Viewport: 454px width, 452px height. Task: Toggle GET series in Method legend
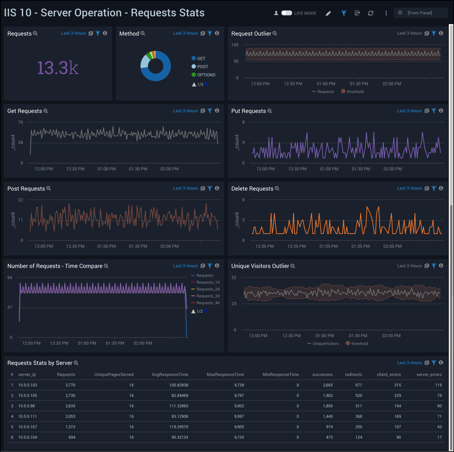tap(198, 58)
